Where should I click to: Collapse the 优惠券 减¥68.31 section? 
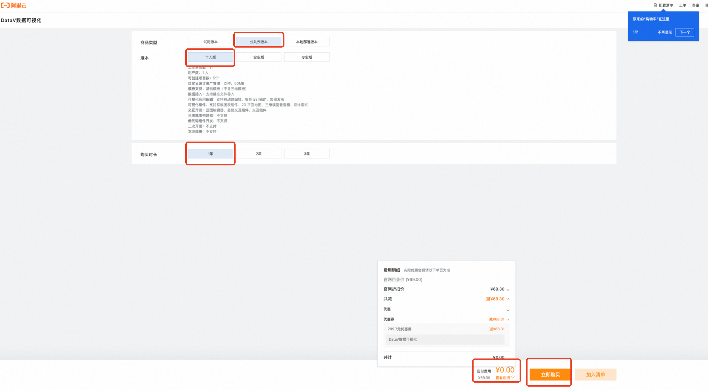508,319
